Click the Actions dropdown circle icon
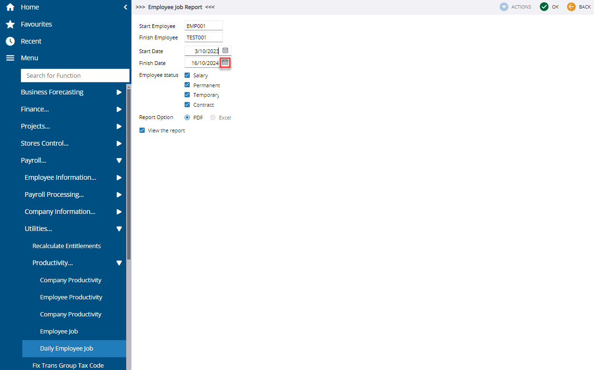Image resolution: width=594 pixels, height=370 pixels. [504, 7]
